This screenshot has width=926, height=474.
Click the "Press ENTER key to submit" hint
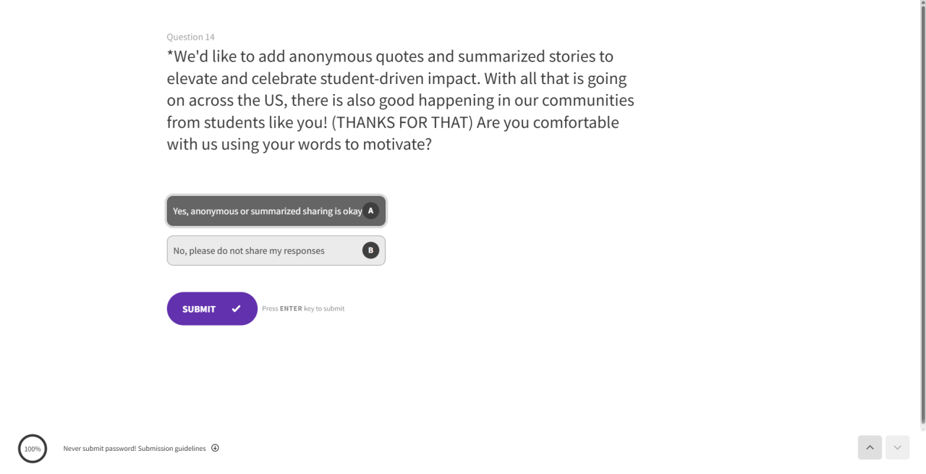pos(303,309)
